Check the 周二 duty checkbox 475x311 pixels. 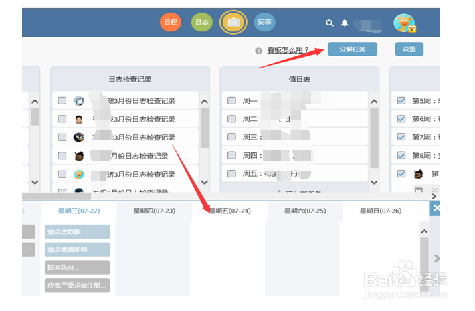[x=231, y=118]
